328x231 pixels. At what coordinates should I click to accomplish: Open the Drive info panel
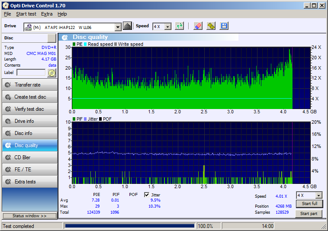[30, 121]
